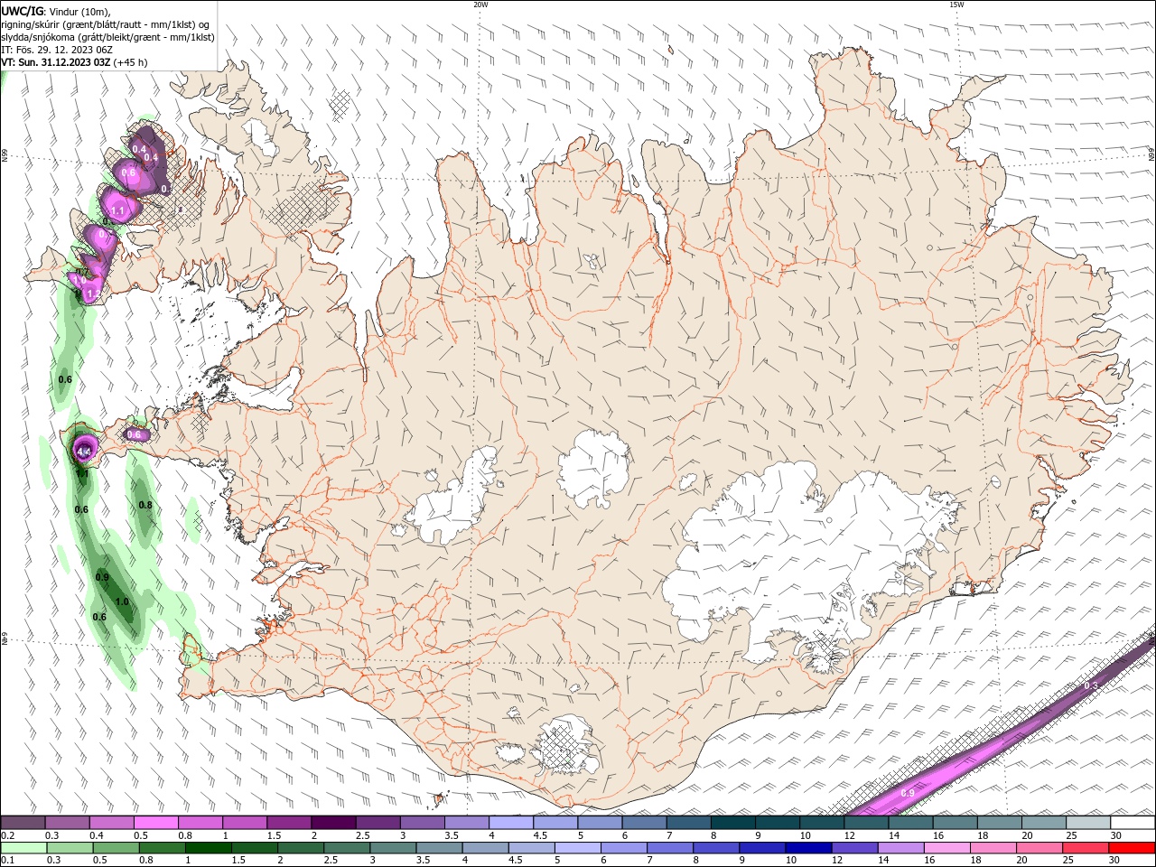Click the medium green rain legend swatch labeled 0.5
This screenshot has height=867, width=1156.
click(116, 848)
